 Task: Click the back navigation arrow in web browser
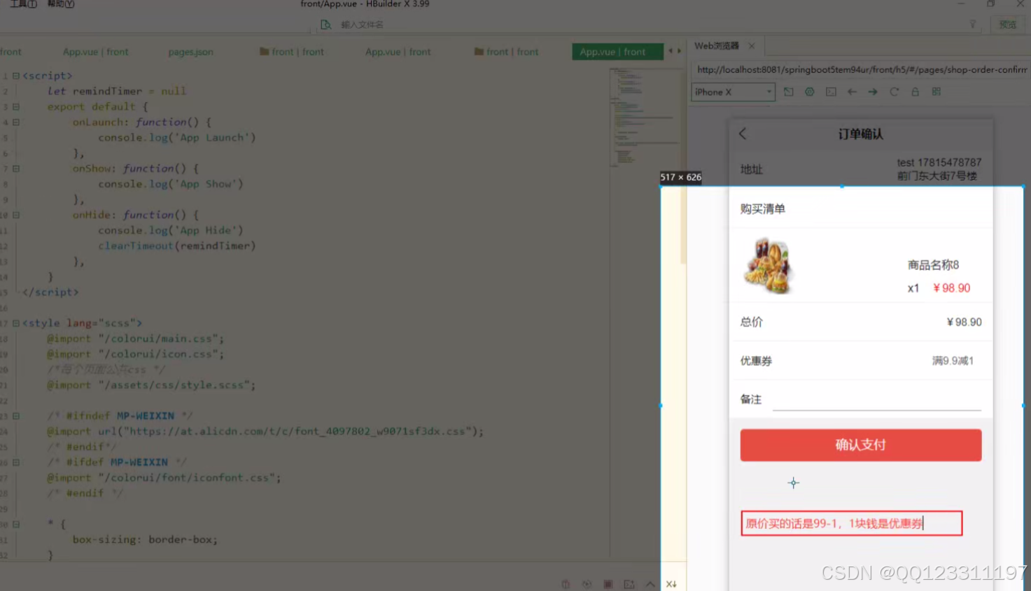(x=851, y=91)
